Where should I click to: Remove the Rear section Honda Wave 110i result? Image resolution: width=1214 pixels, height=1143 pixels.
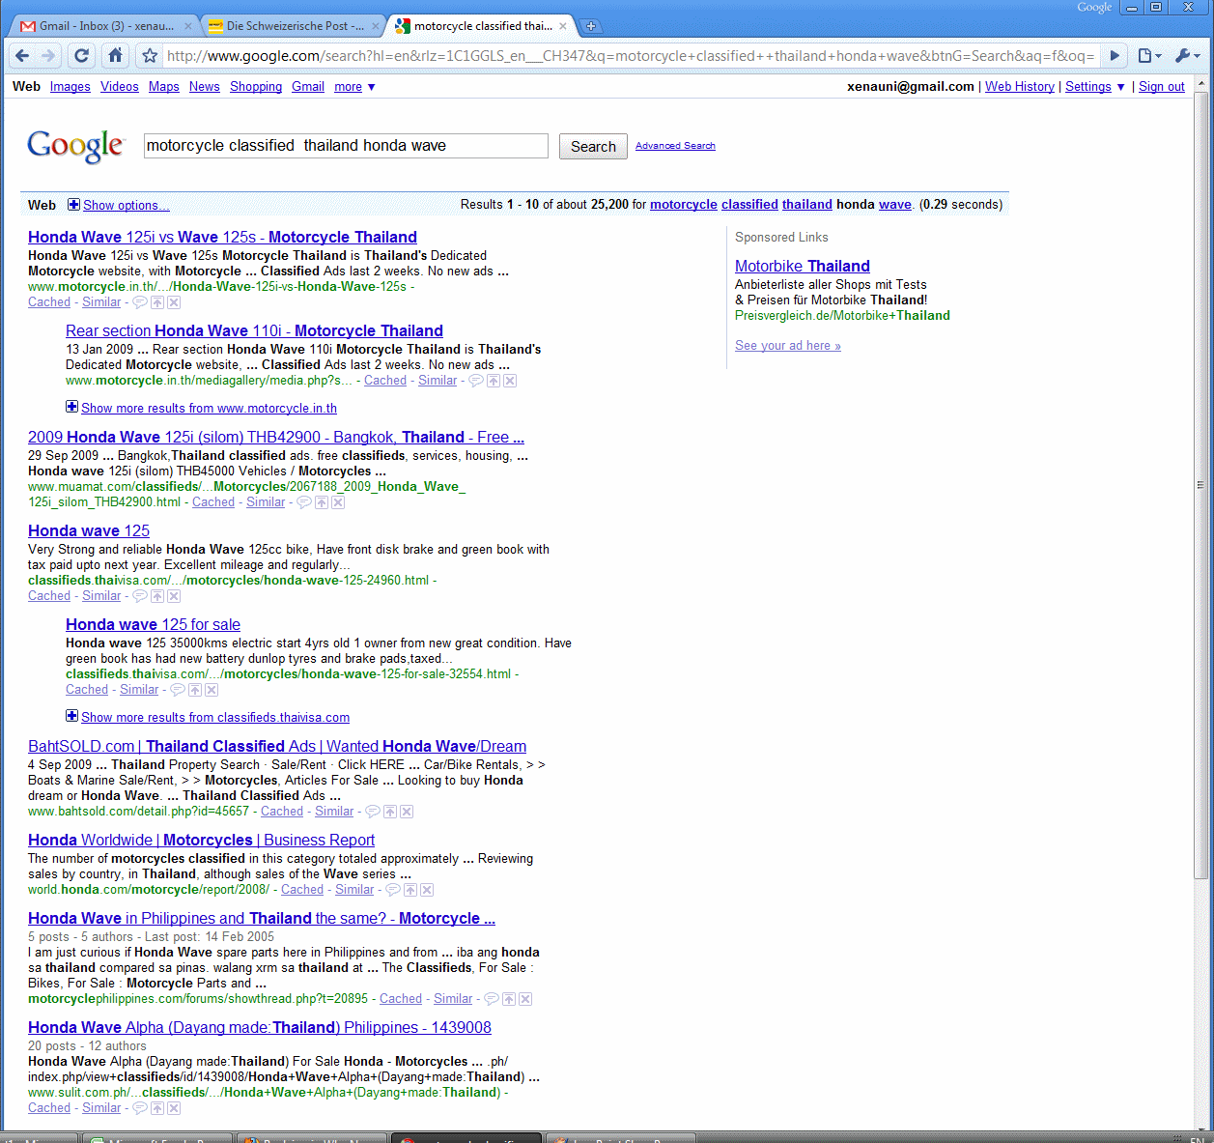coord(510,381)
